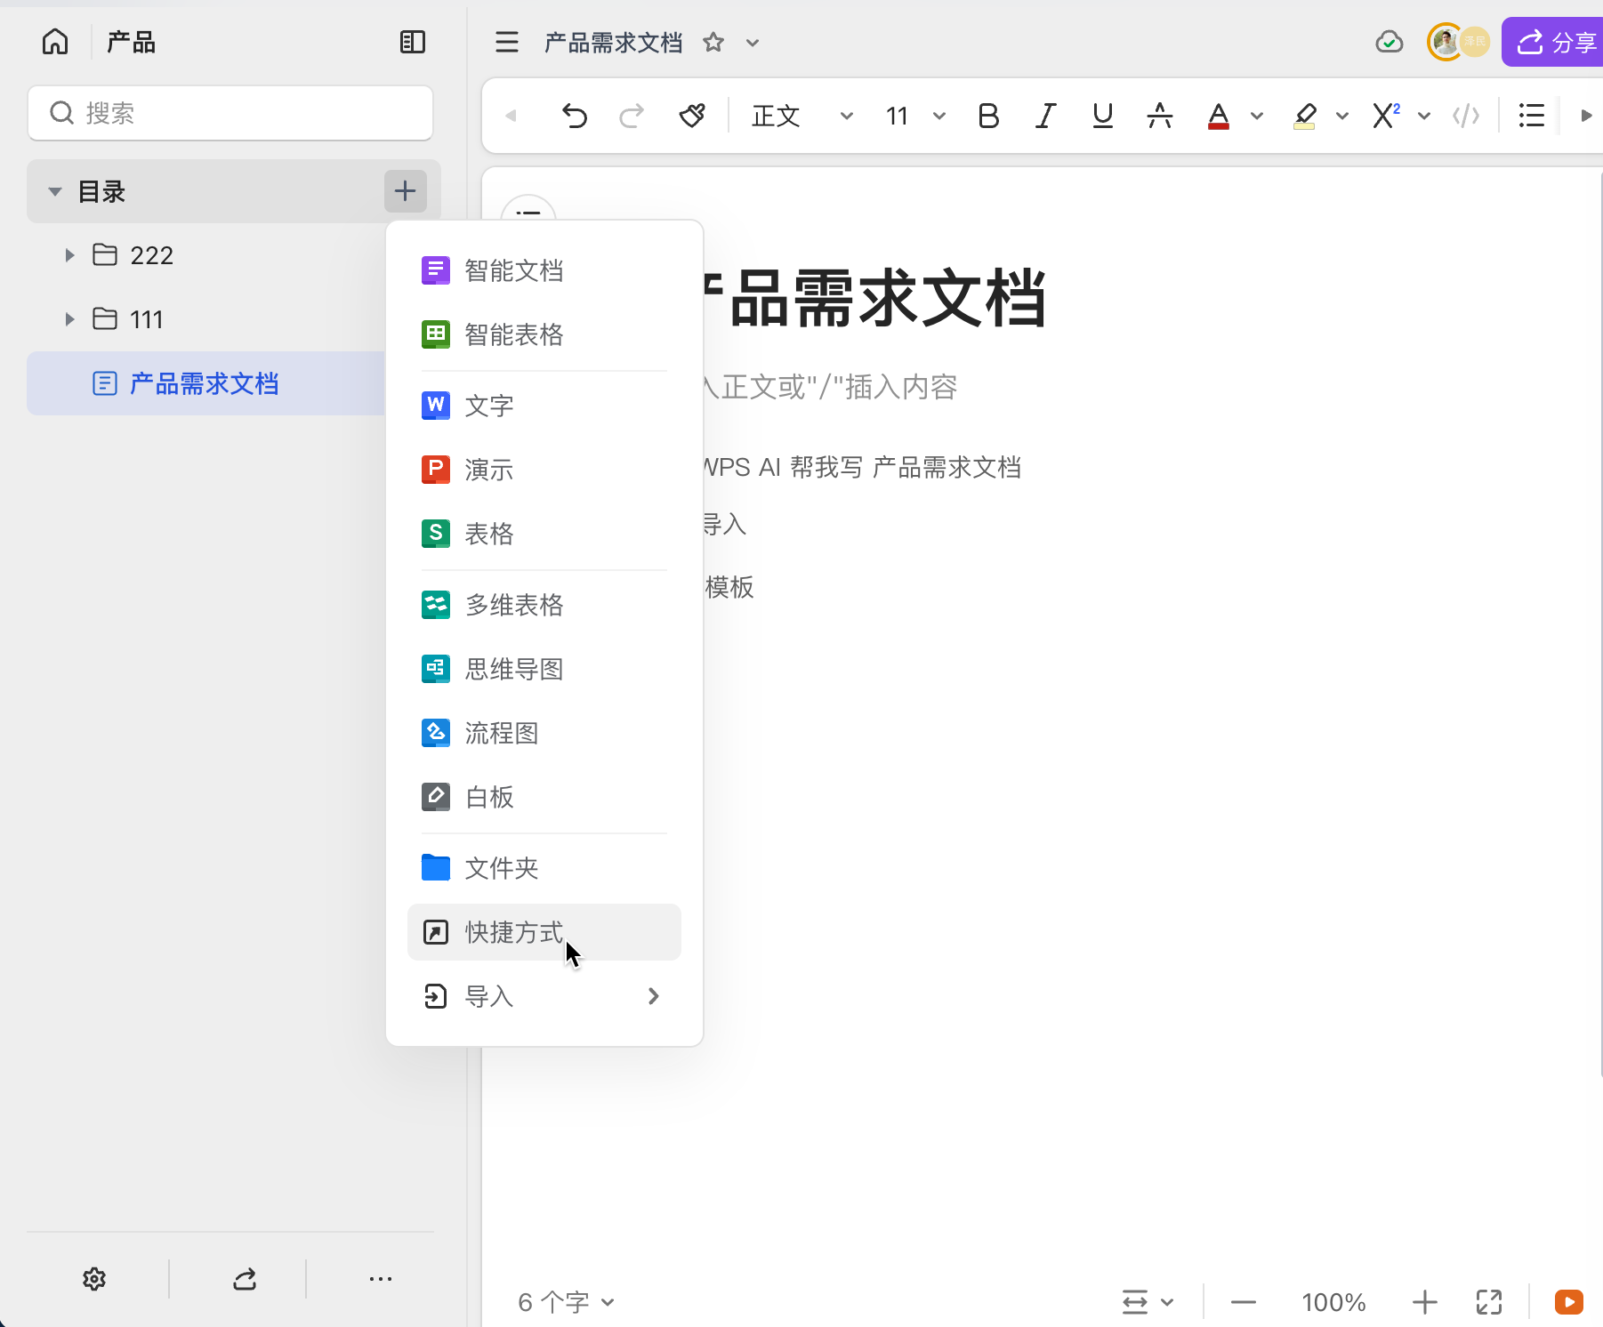Enter fullscreen mode

point(1489,1302)
